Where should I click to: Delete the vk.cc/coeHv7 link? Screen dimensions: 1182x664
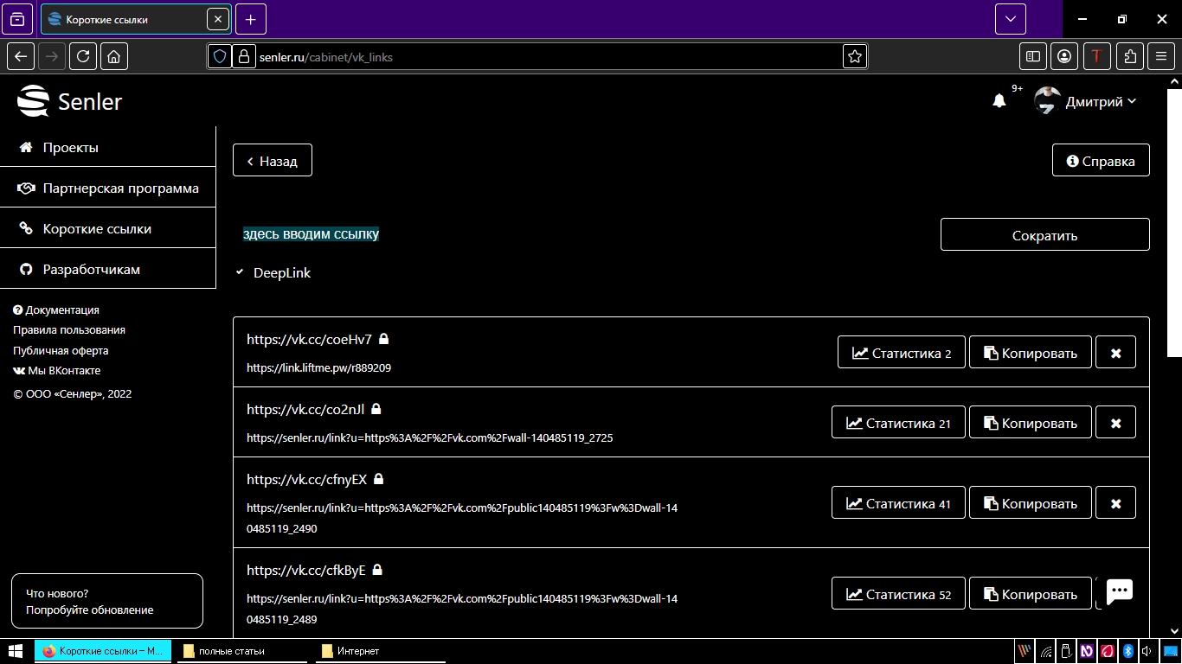pos(1115,353)
